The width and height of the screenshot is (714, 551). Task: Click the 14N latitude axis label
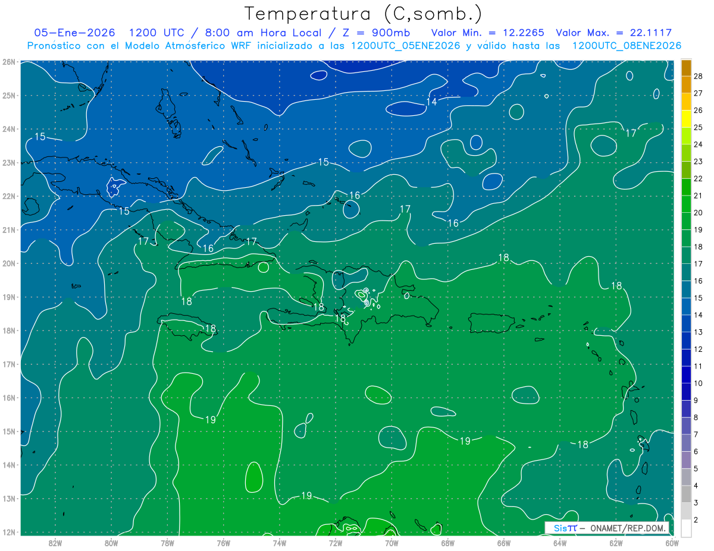[9, 465]
